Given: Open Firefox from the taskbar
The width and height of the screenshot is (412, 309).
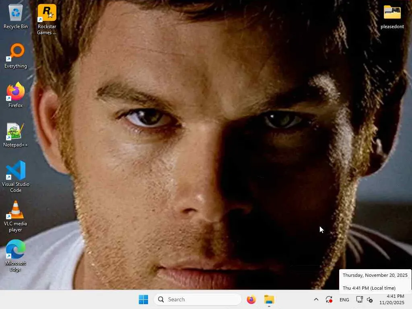Looking at the screenshot, I should point(251,299).
